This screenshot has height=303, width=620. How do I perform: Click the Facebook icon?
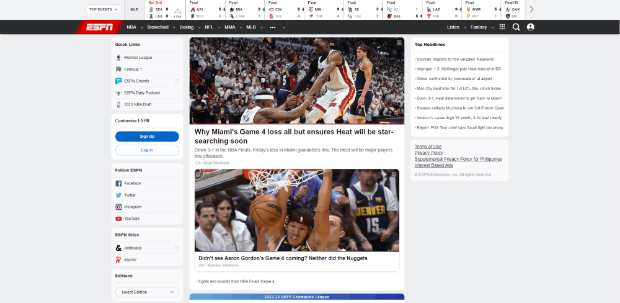[118, 183]
